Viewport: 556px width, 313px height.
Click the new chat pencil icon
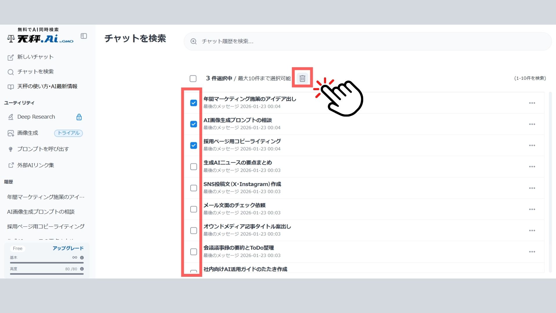10,57
